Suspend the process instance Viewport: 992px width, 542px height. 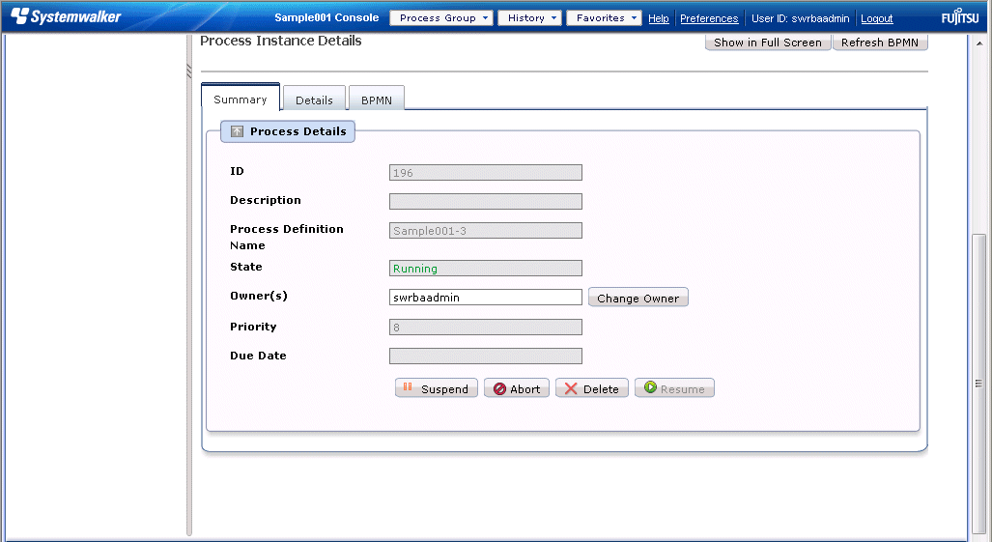point(437,388)
